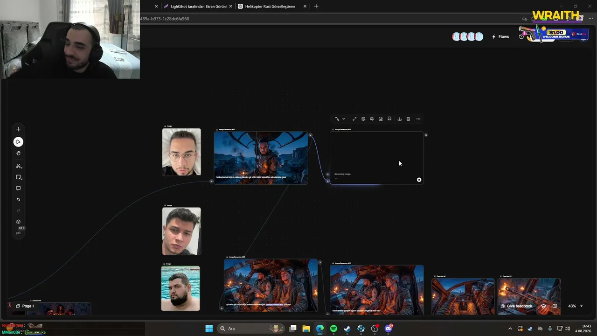
Task: Select the cockpit sunset image right of soldiers
Action: click(x=377, y=290)
